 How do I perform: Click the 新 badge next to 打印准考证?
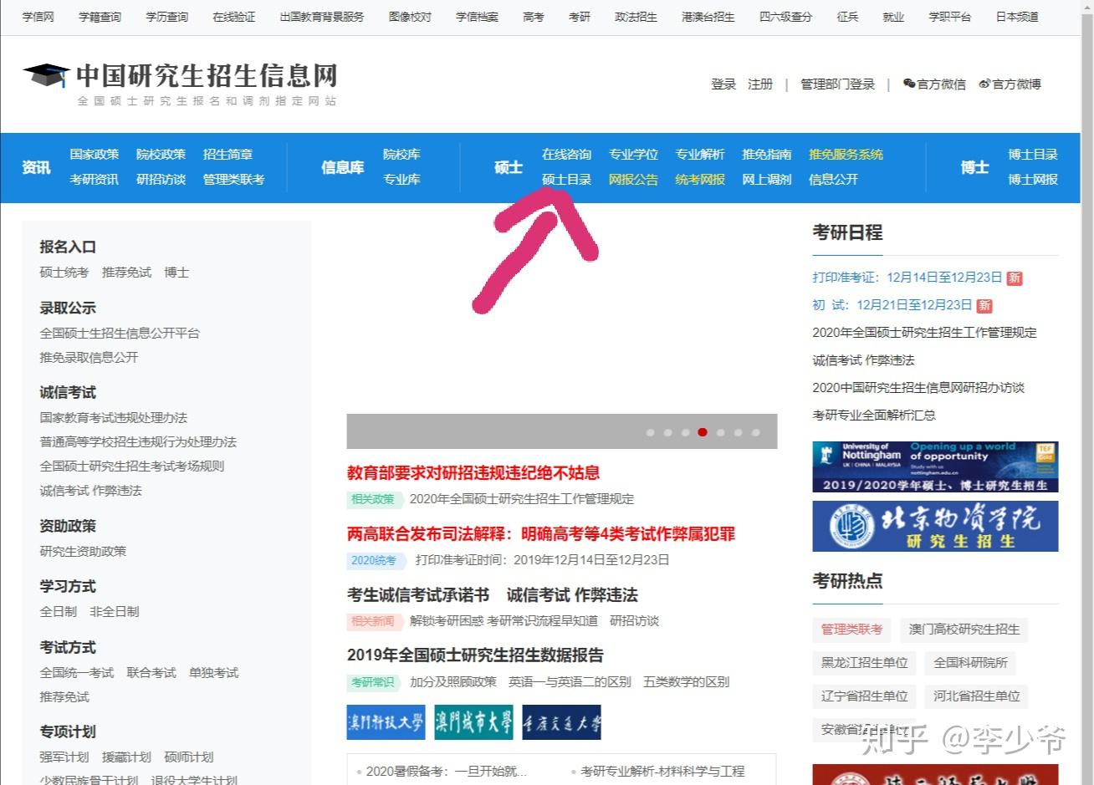click(x=1014, y=278)
